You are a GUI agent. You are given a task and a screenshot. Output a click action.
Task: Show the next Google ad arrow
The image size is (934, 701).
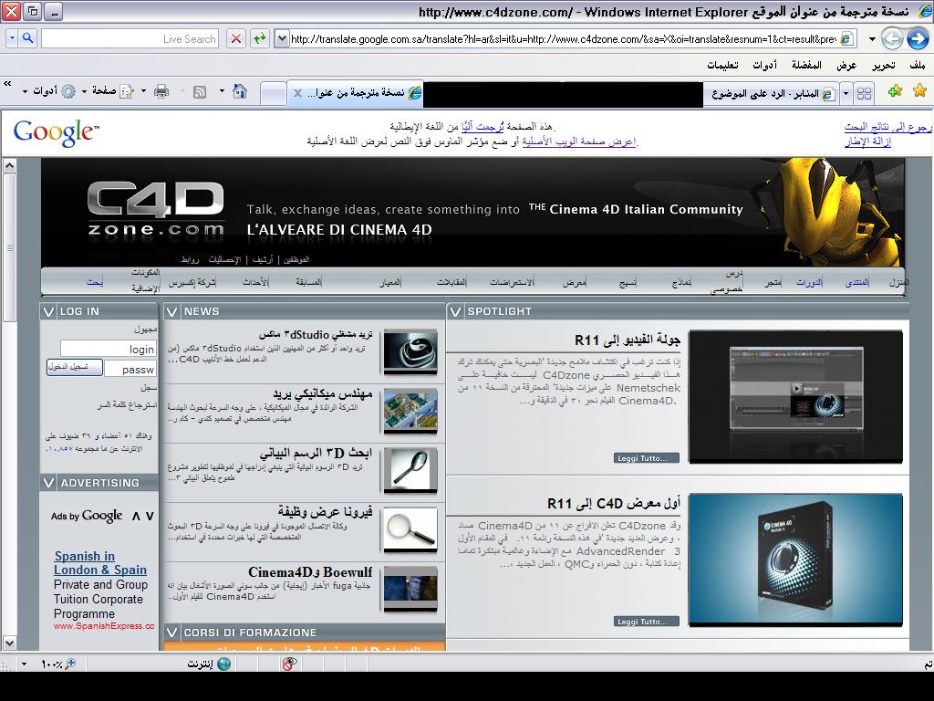[150, 517]
